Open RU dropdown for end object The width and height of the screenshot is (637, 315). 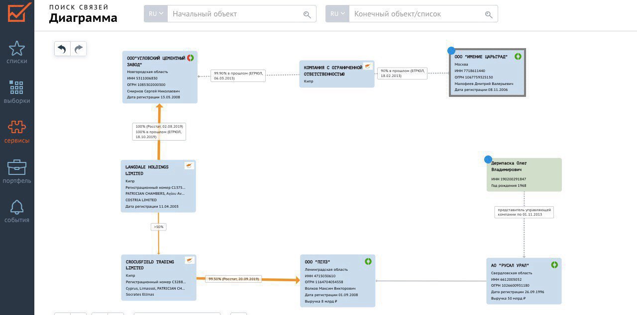coord(337,14)
